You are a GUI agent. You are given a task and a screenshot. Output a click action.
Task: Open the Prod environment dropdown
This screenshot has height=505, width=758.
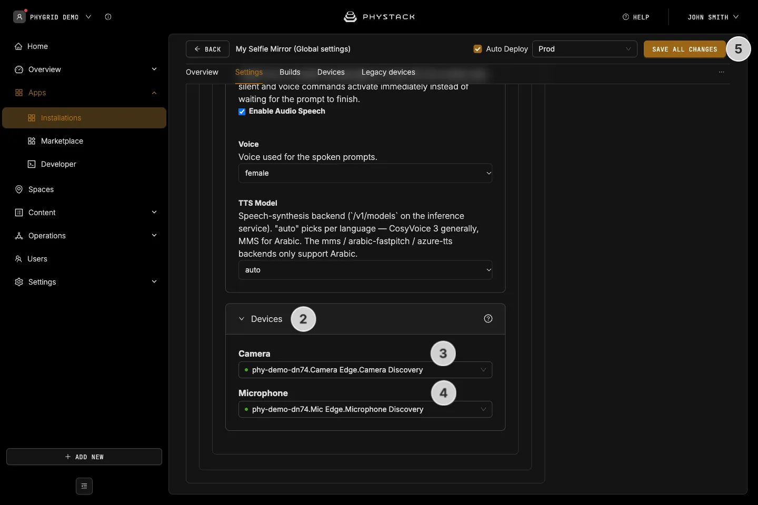[585, 49]
